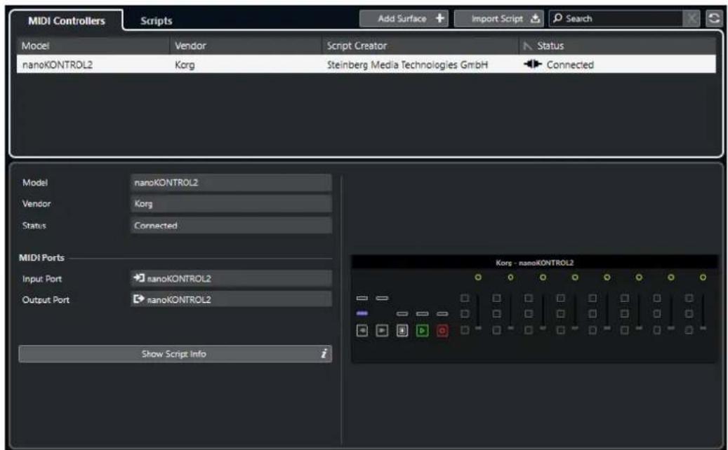Screen dimensions: 728x450
Task: Click the first channel's fader handle
Action: click(x=478, y=328)
